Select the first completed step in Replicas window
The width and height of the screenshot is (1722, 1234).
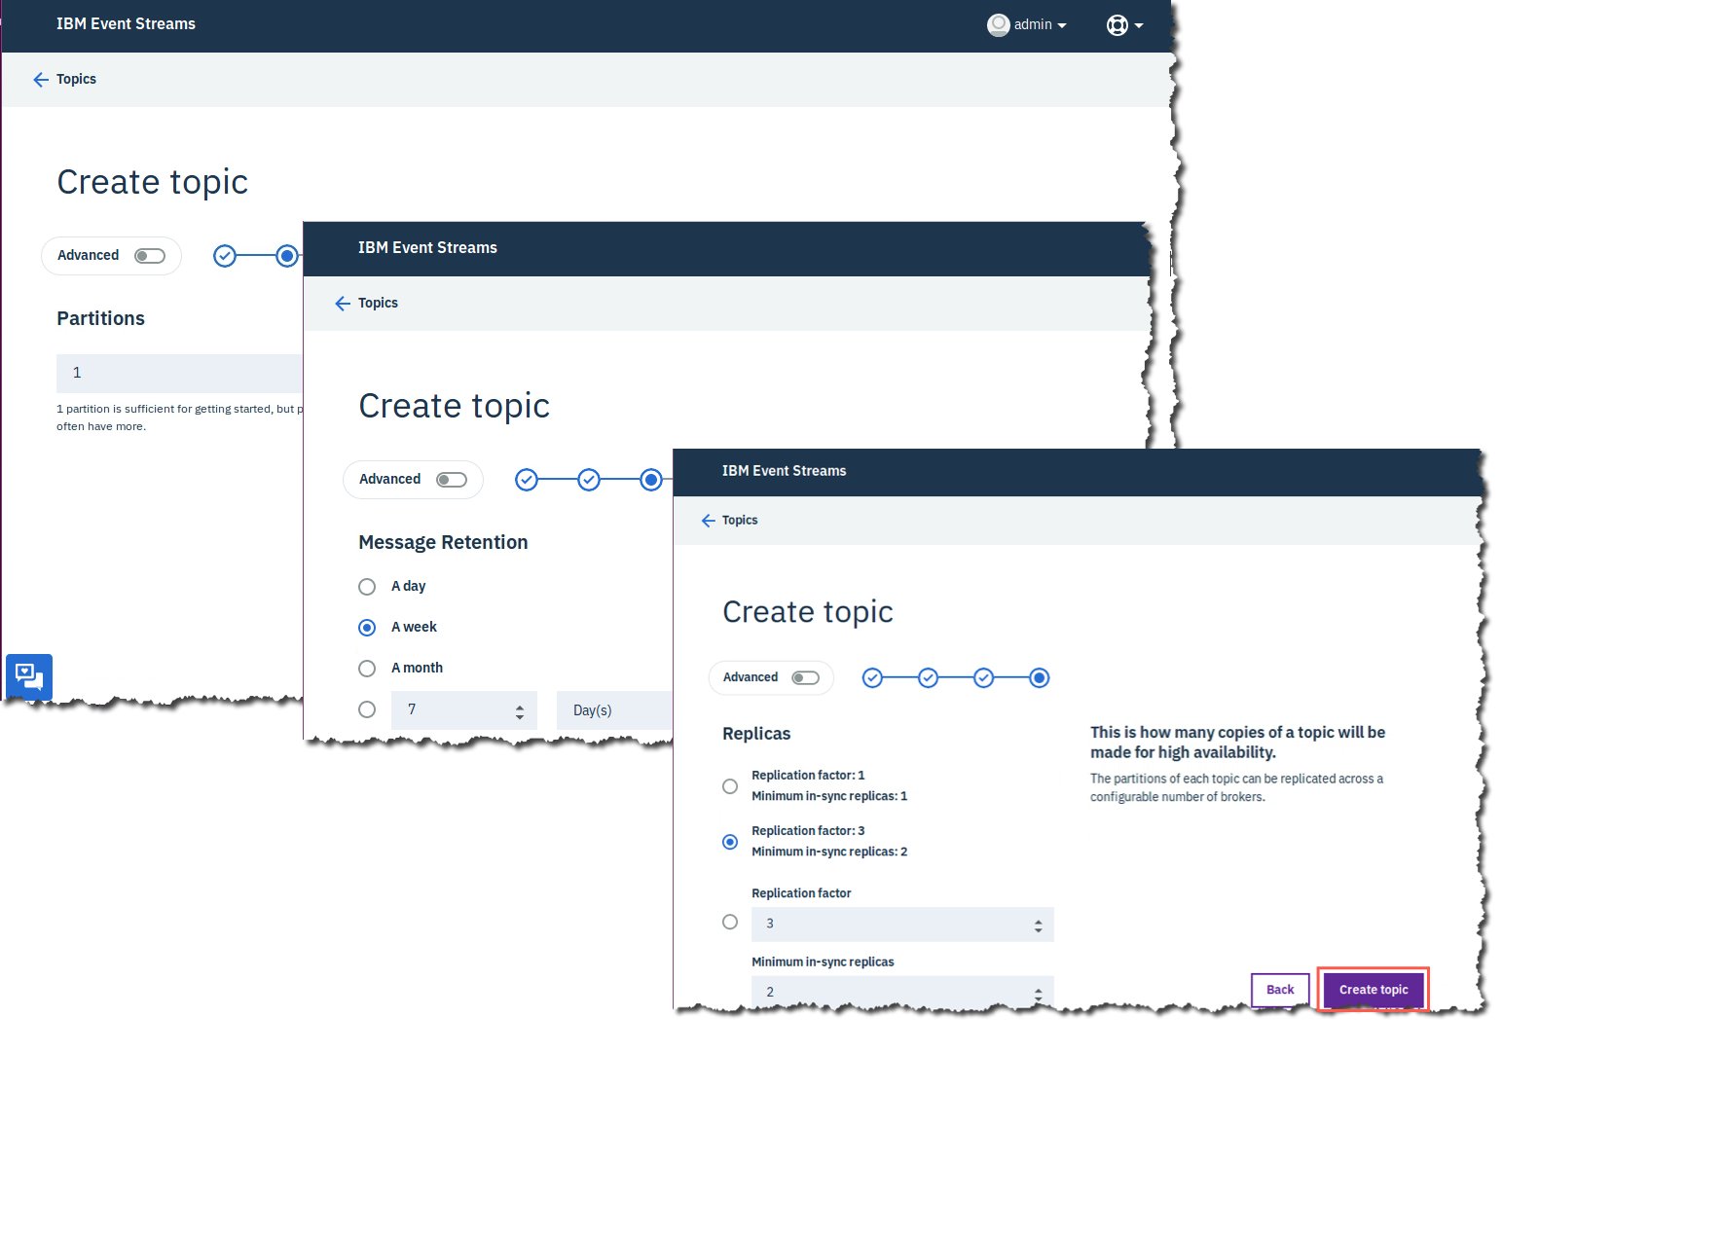pos(873,678)
